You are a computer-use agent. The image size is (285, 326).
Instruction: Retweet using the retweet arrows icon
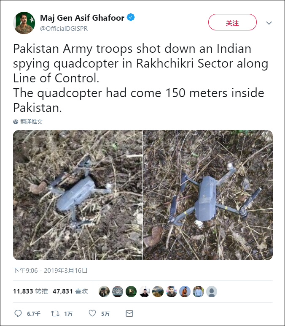tap(55, 313)
